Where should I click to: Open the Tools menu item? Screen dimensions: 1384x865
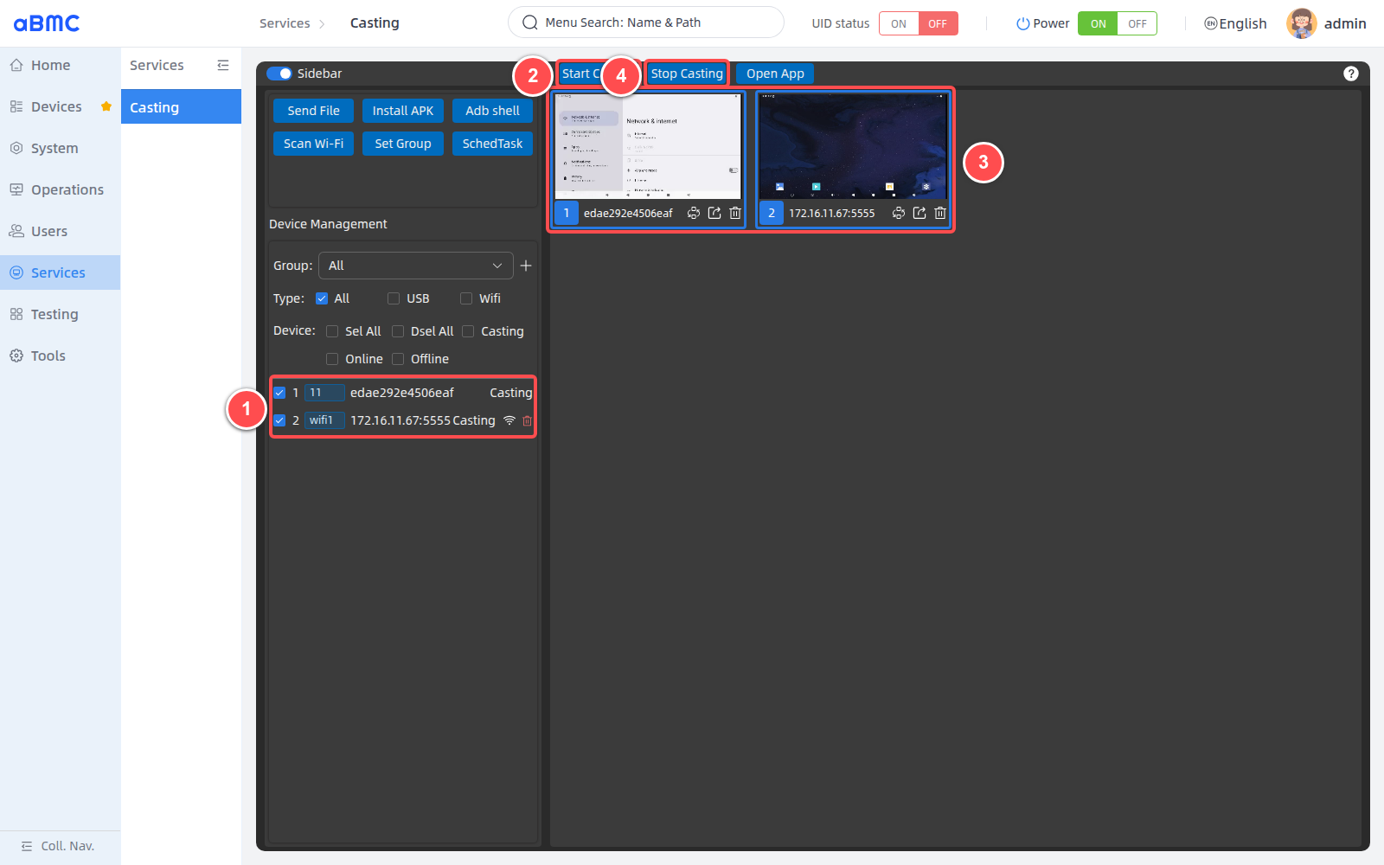(60, 356)
